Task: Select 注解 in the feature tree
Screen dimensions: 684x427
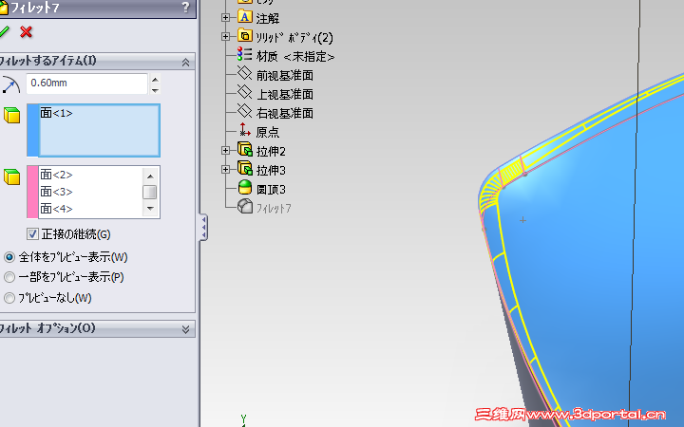Action: (267, 19)
